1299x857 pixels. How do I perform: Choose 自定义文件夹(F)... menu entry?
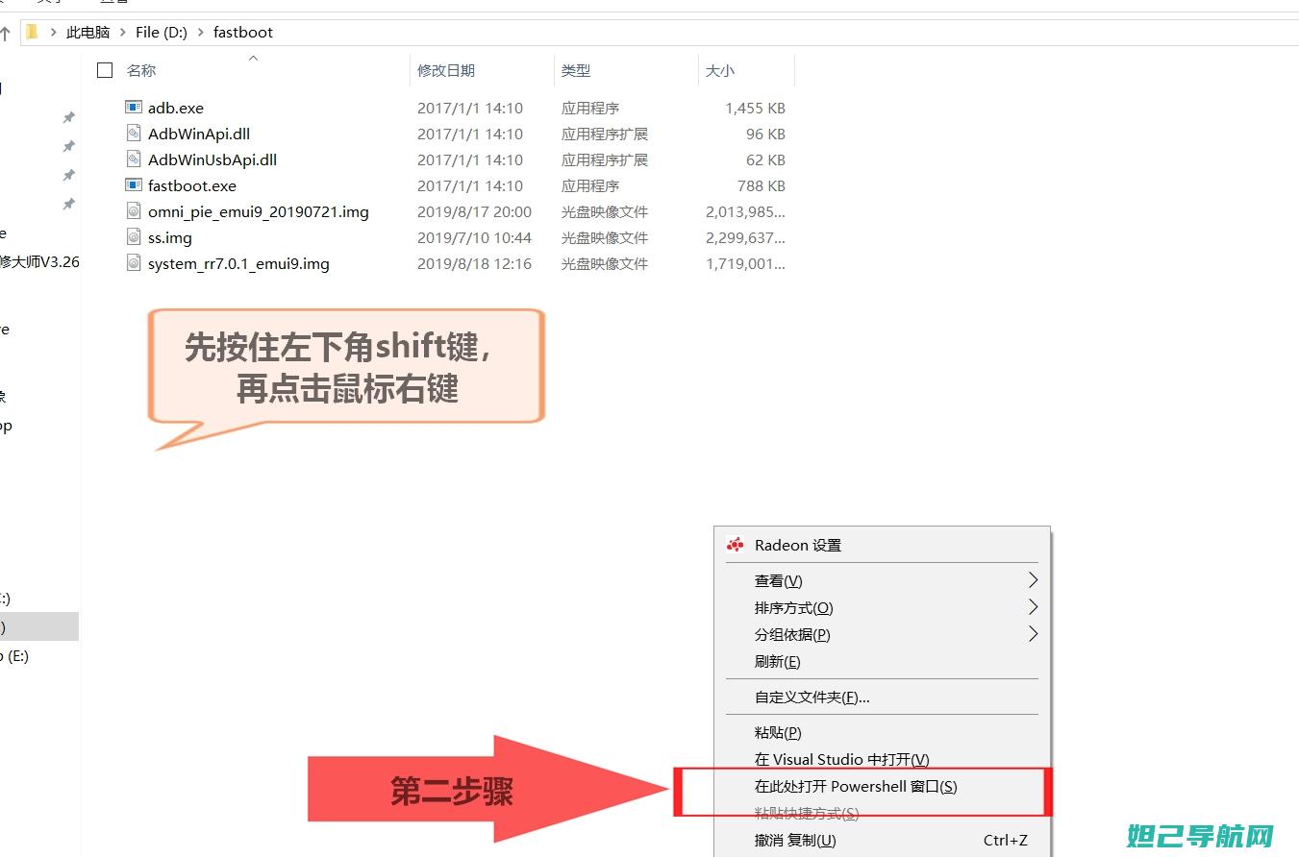tap(812, 698)
